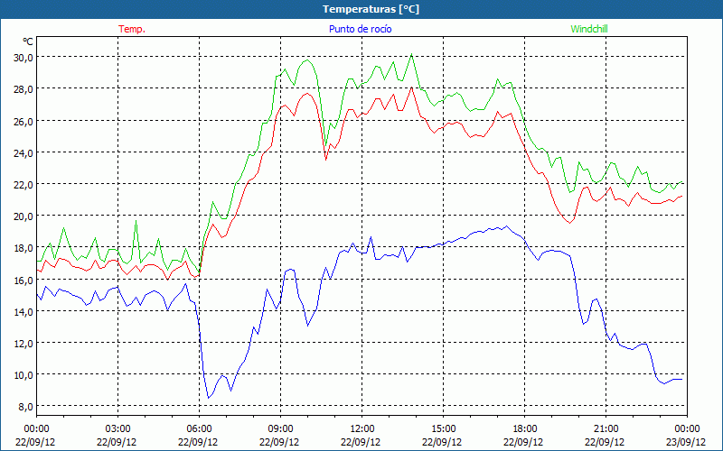The image size is (723, 451).
Task: Click the '8,0' y-axis value
Action: pyautogui.click(x=25, y=407)
